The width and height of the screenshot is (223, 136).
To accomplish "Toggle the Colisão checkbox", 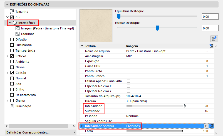I will point(12,73).
